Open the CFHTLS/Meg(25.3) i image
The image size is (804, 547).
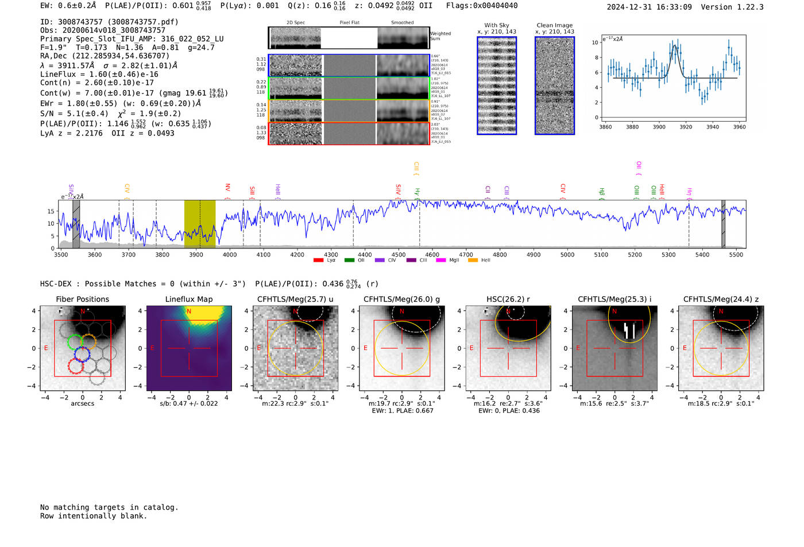[x=614, y=348]
